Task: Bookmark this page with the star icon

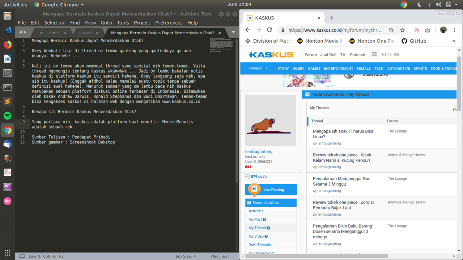Action: (x=402, y=30)
